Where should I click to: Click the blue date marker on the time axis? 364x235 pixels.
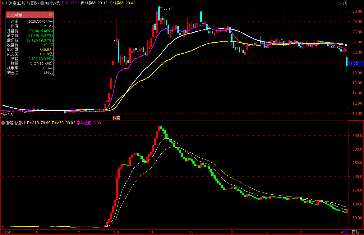coord(344,232)
